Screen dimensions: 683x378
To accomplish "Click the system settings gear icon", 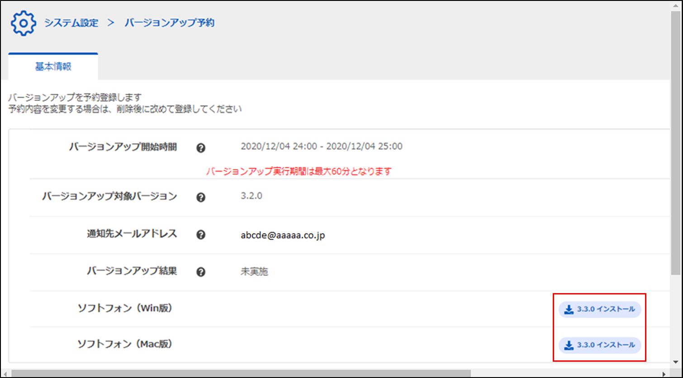I will point(23,23).
